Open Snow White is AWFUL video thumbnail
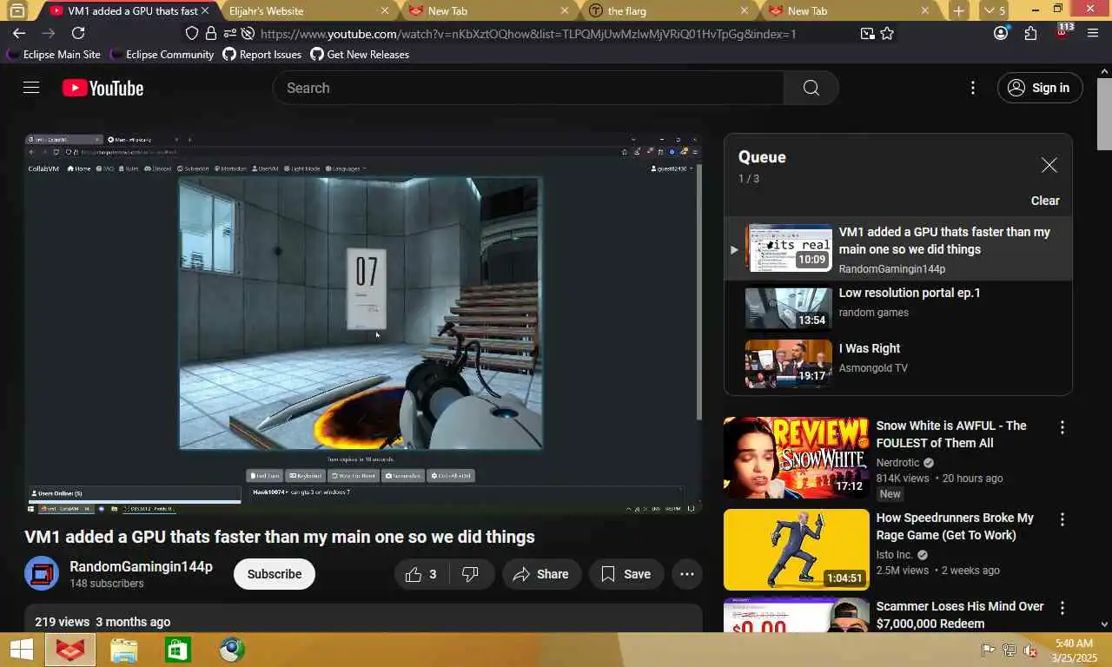This screenshot has height=667, width=1112. pyautogui.click(x=797, y=458)
